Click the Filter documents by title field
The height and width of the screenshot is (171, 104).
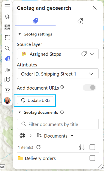click(x=58, y=124)
